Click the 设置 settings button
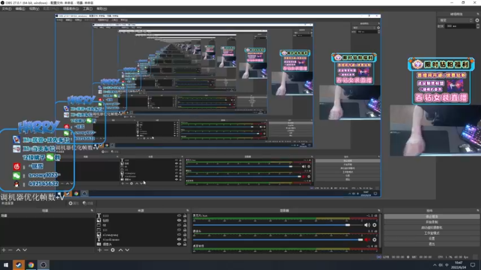481x270 pixels. [432, 238]
